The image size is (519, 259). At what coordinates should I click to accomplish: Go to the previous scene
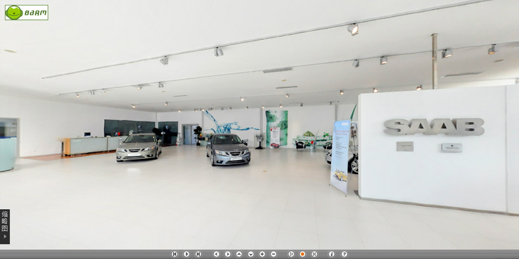coord(175,254)
